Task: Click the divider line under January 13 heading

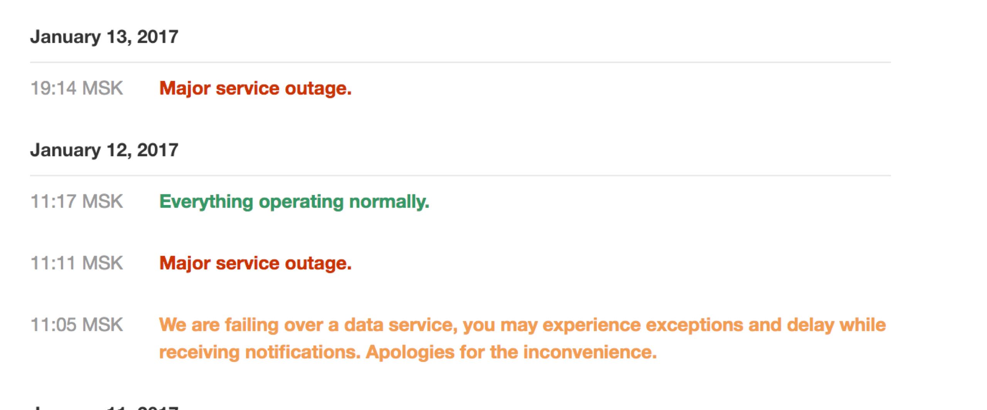Action: [x=460, y=62]
